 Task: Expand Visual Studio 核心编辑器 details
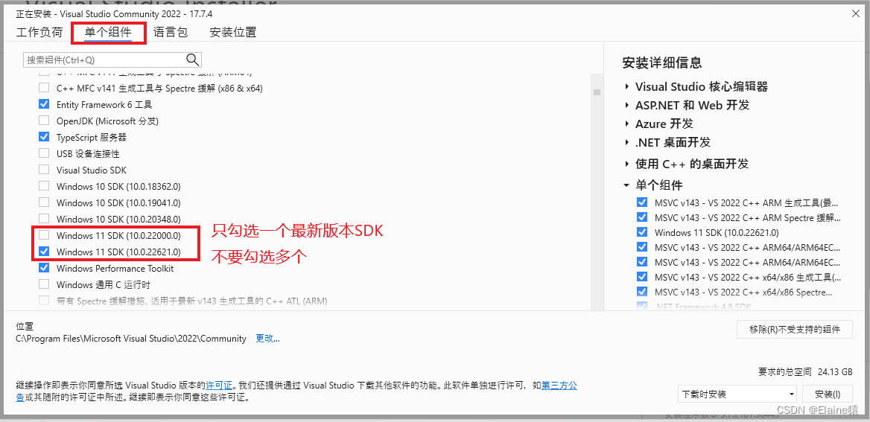pyautogui.click(x=626, y=86)
